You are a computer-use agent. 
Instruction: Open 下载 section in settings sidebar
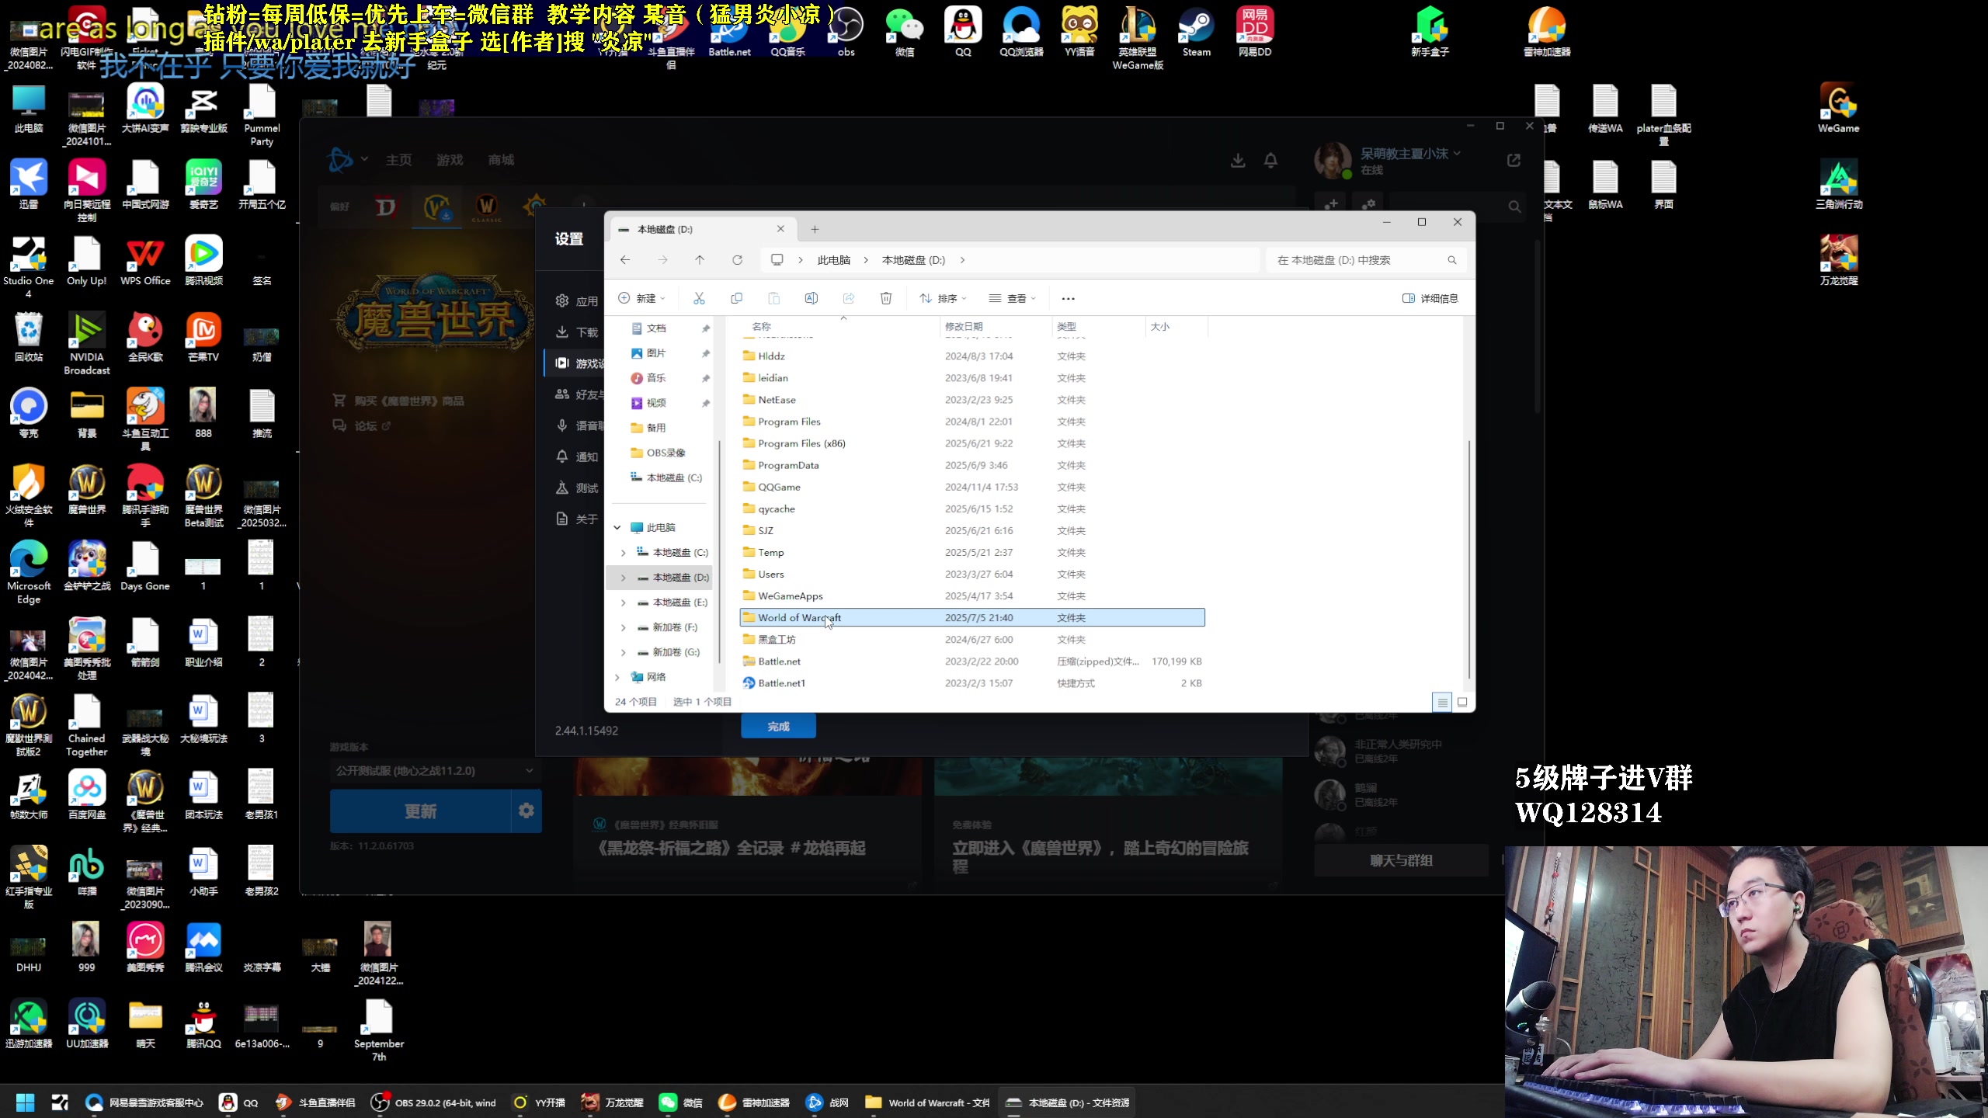point(576,332)
